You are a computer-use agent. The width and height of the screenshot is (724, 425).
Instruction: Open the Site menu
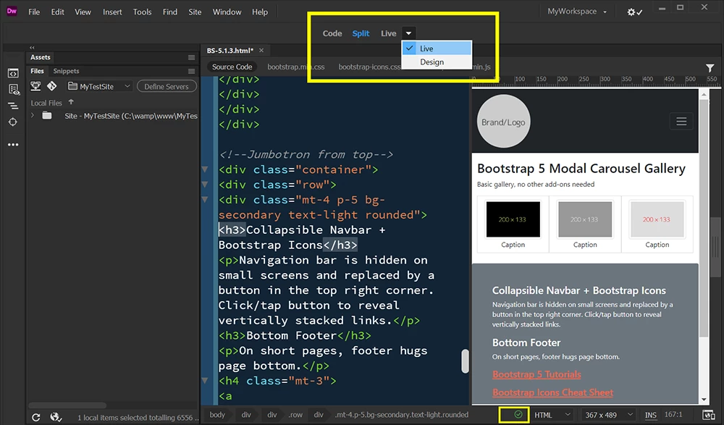click(195, 12)
